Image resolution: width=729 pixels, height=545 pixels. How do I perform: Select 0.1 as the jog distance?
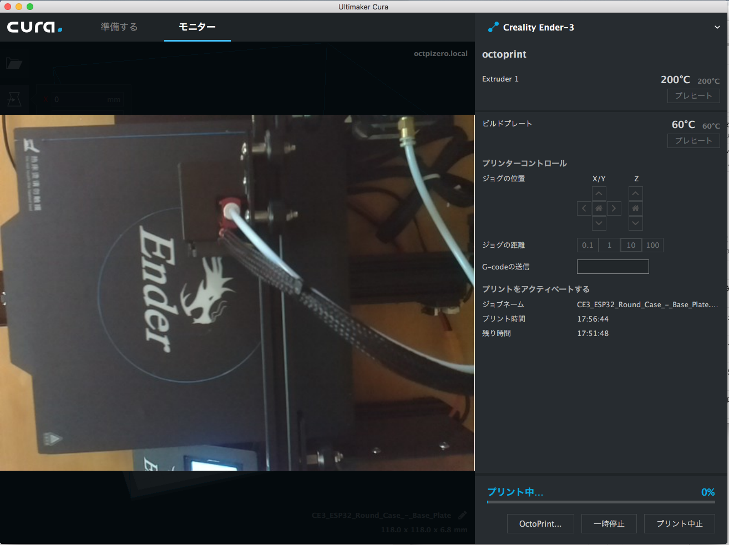pos(588,245)
